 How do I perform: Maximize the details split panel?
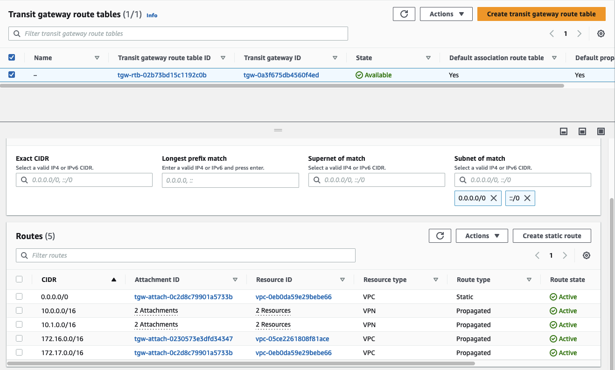click(x=601, y=131)
